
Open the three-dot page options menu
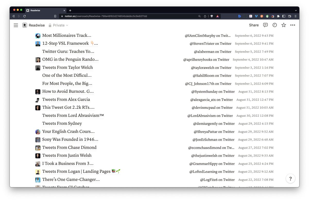(293, 25)
